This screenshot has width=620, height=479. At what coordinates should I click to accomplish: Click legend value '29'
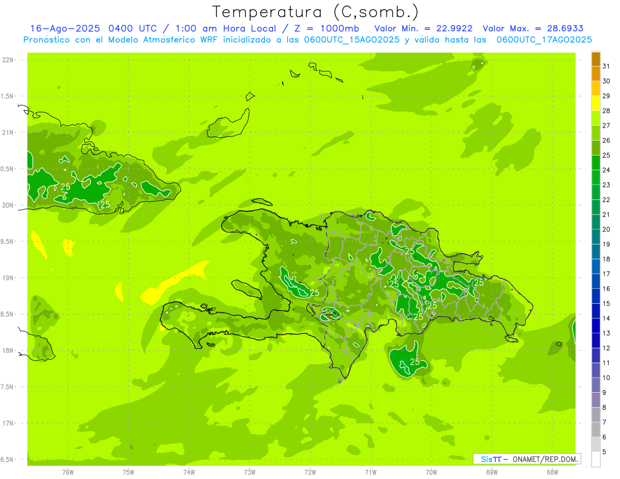[606, 96]
